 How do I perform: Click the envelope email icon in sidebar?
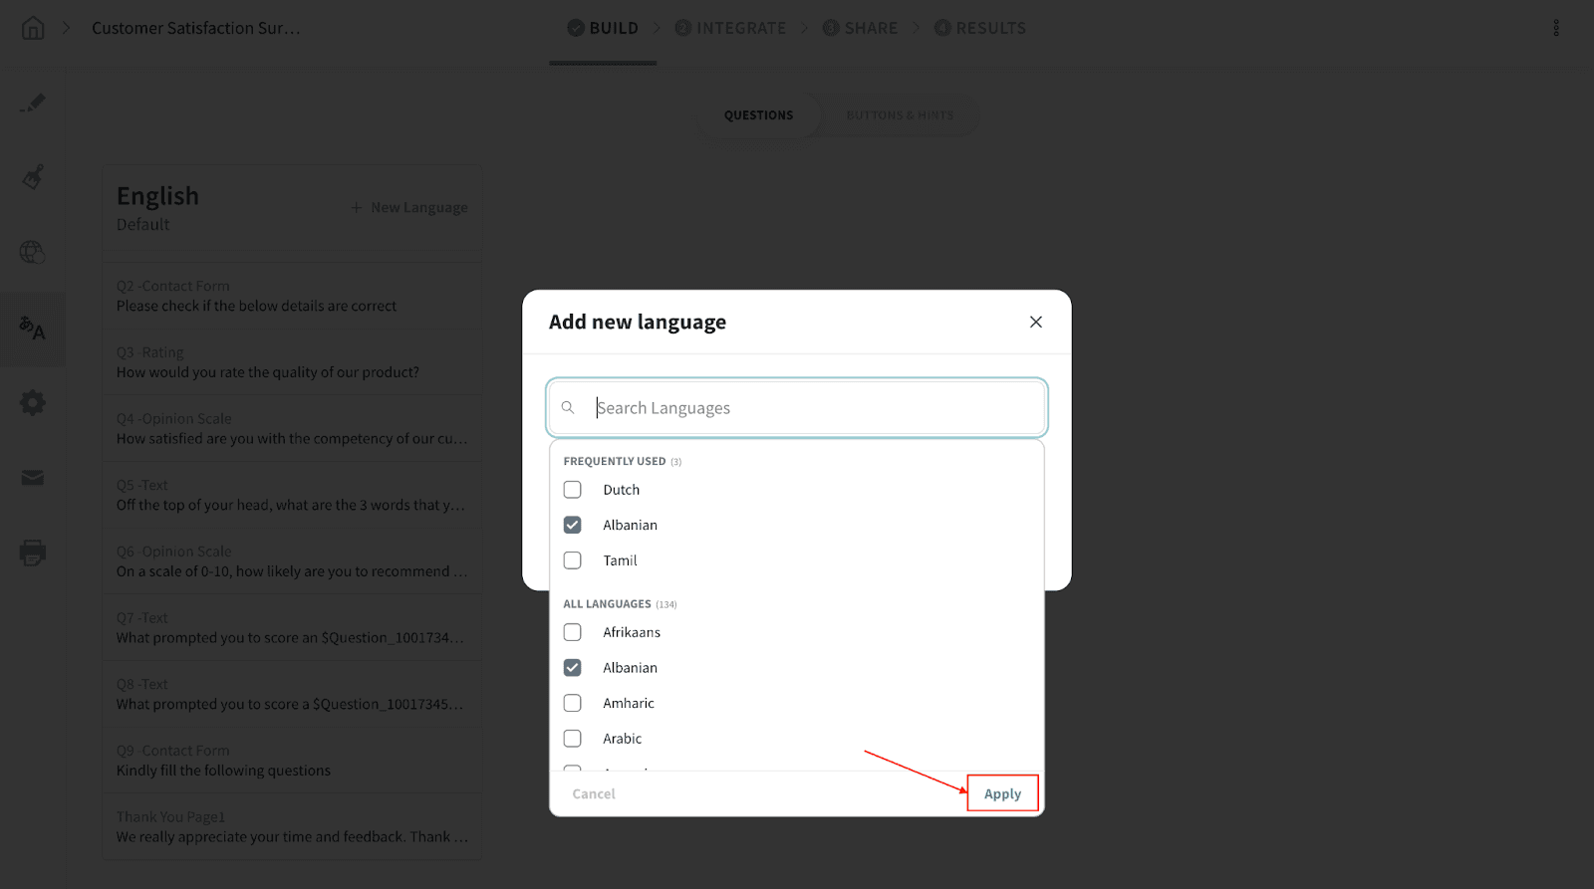33,478
